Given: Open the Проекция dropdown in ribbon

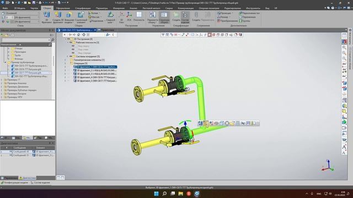Looking at the screenshot, I should (x=232, y=13).
